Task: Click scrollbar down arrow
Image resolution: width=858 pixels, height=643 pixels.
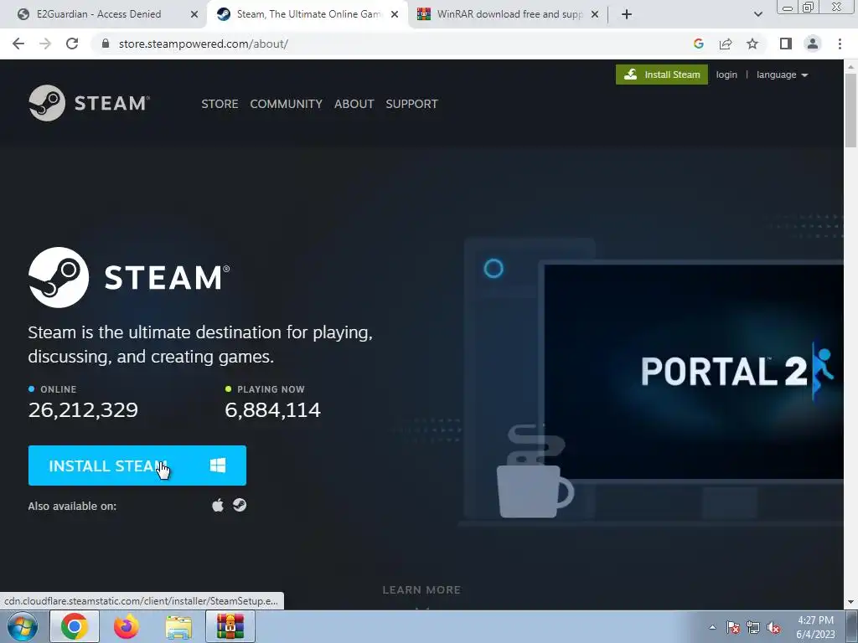Action: [850, 603]
